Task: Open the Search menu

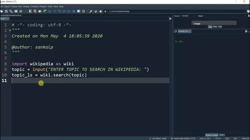Action: (x=7, y=7)
